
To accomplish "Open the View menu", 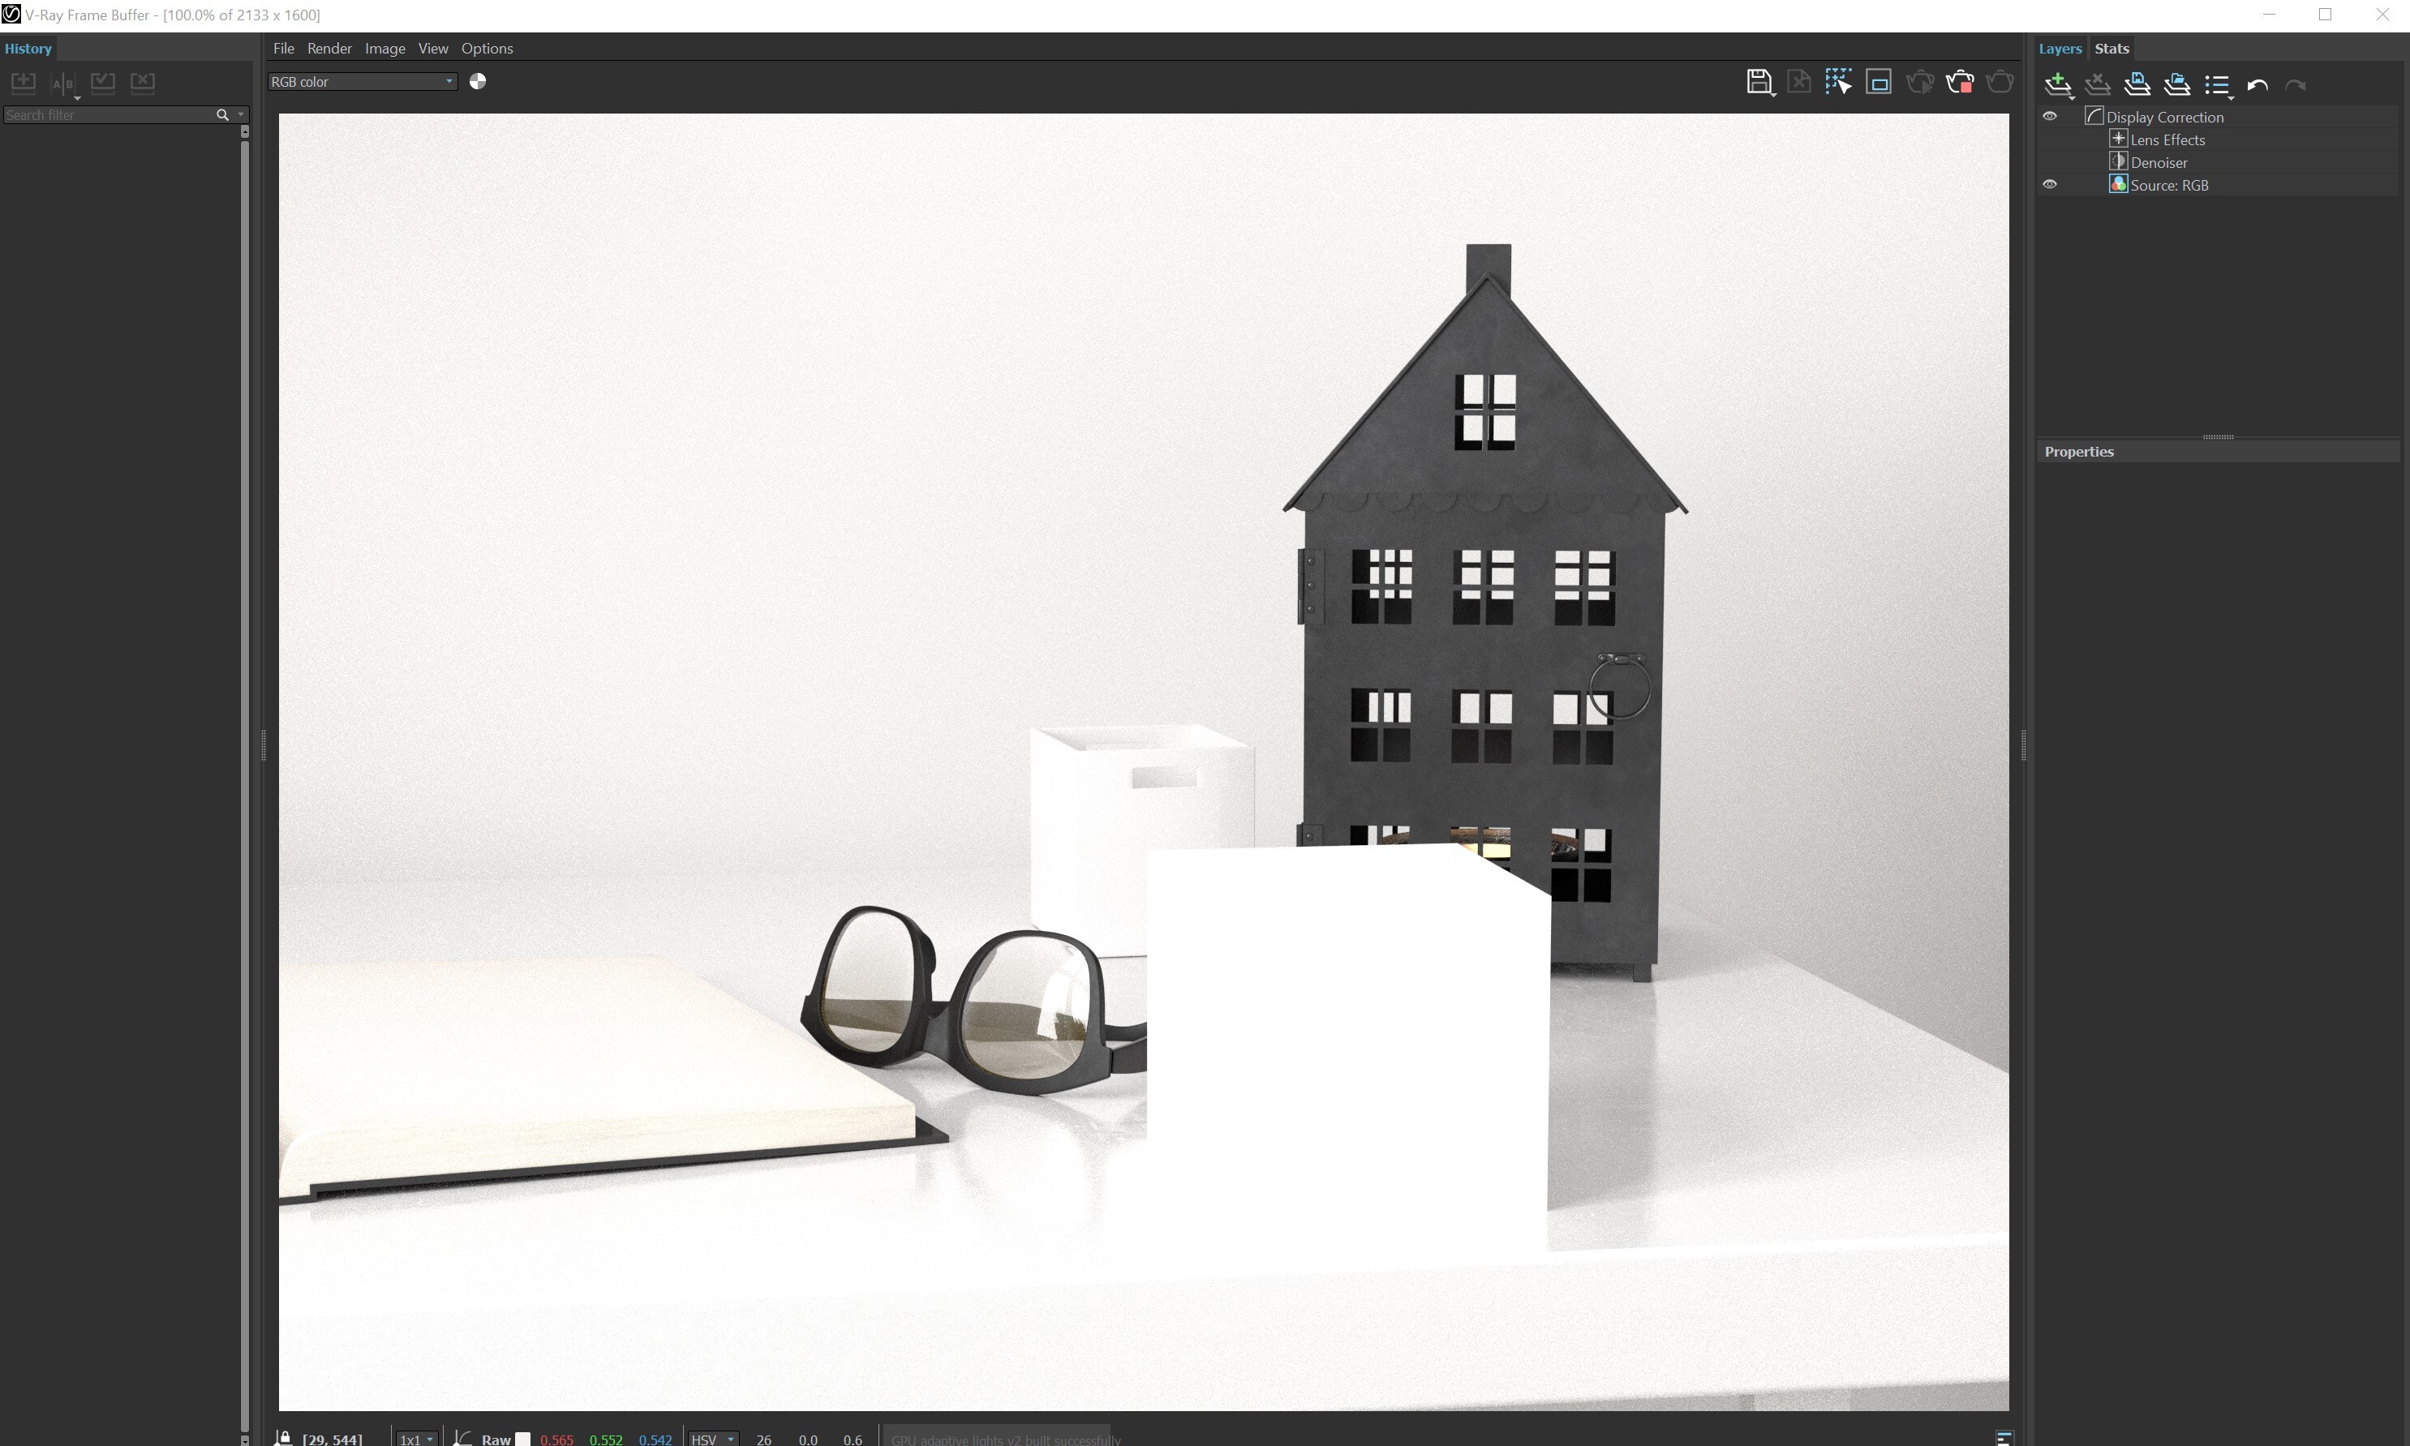I will 432,48.
